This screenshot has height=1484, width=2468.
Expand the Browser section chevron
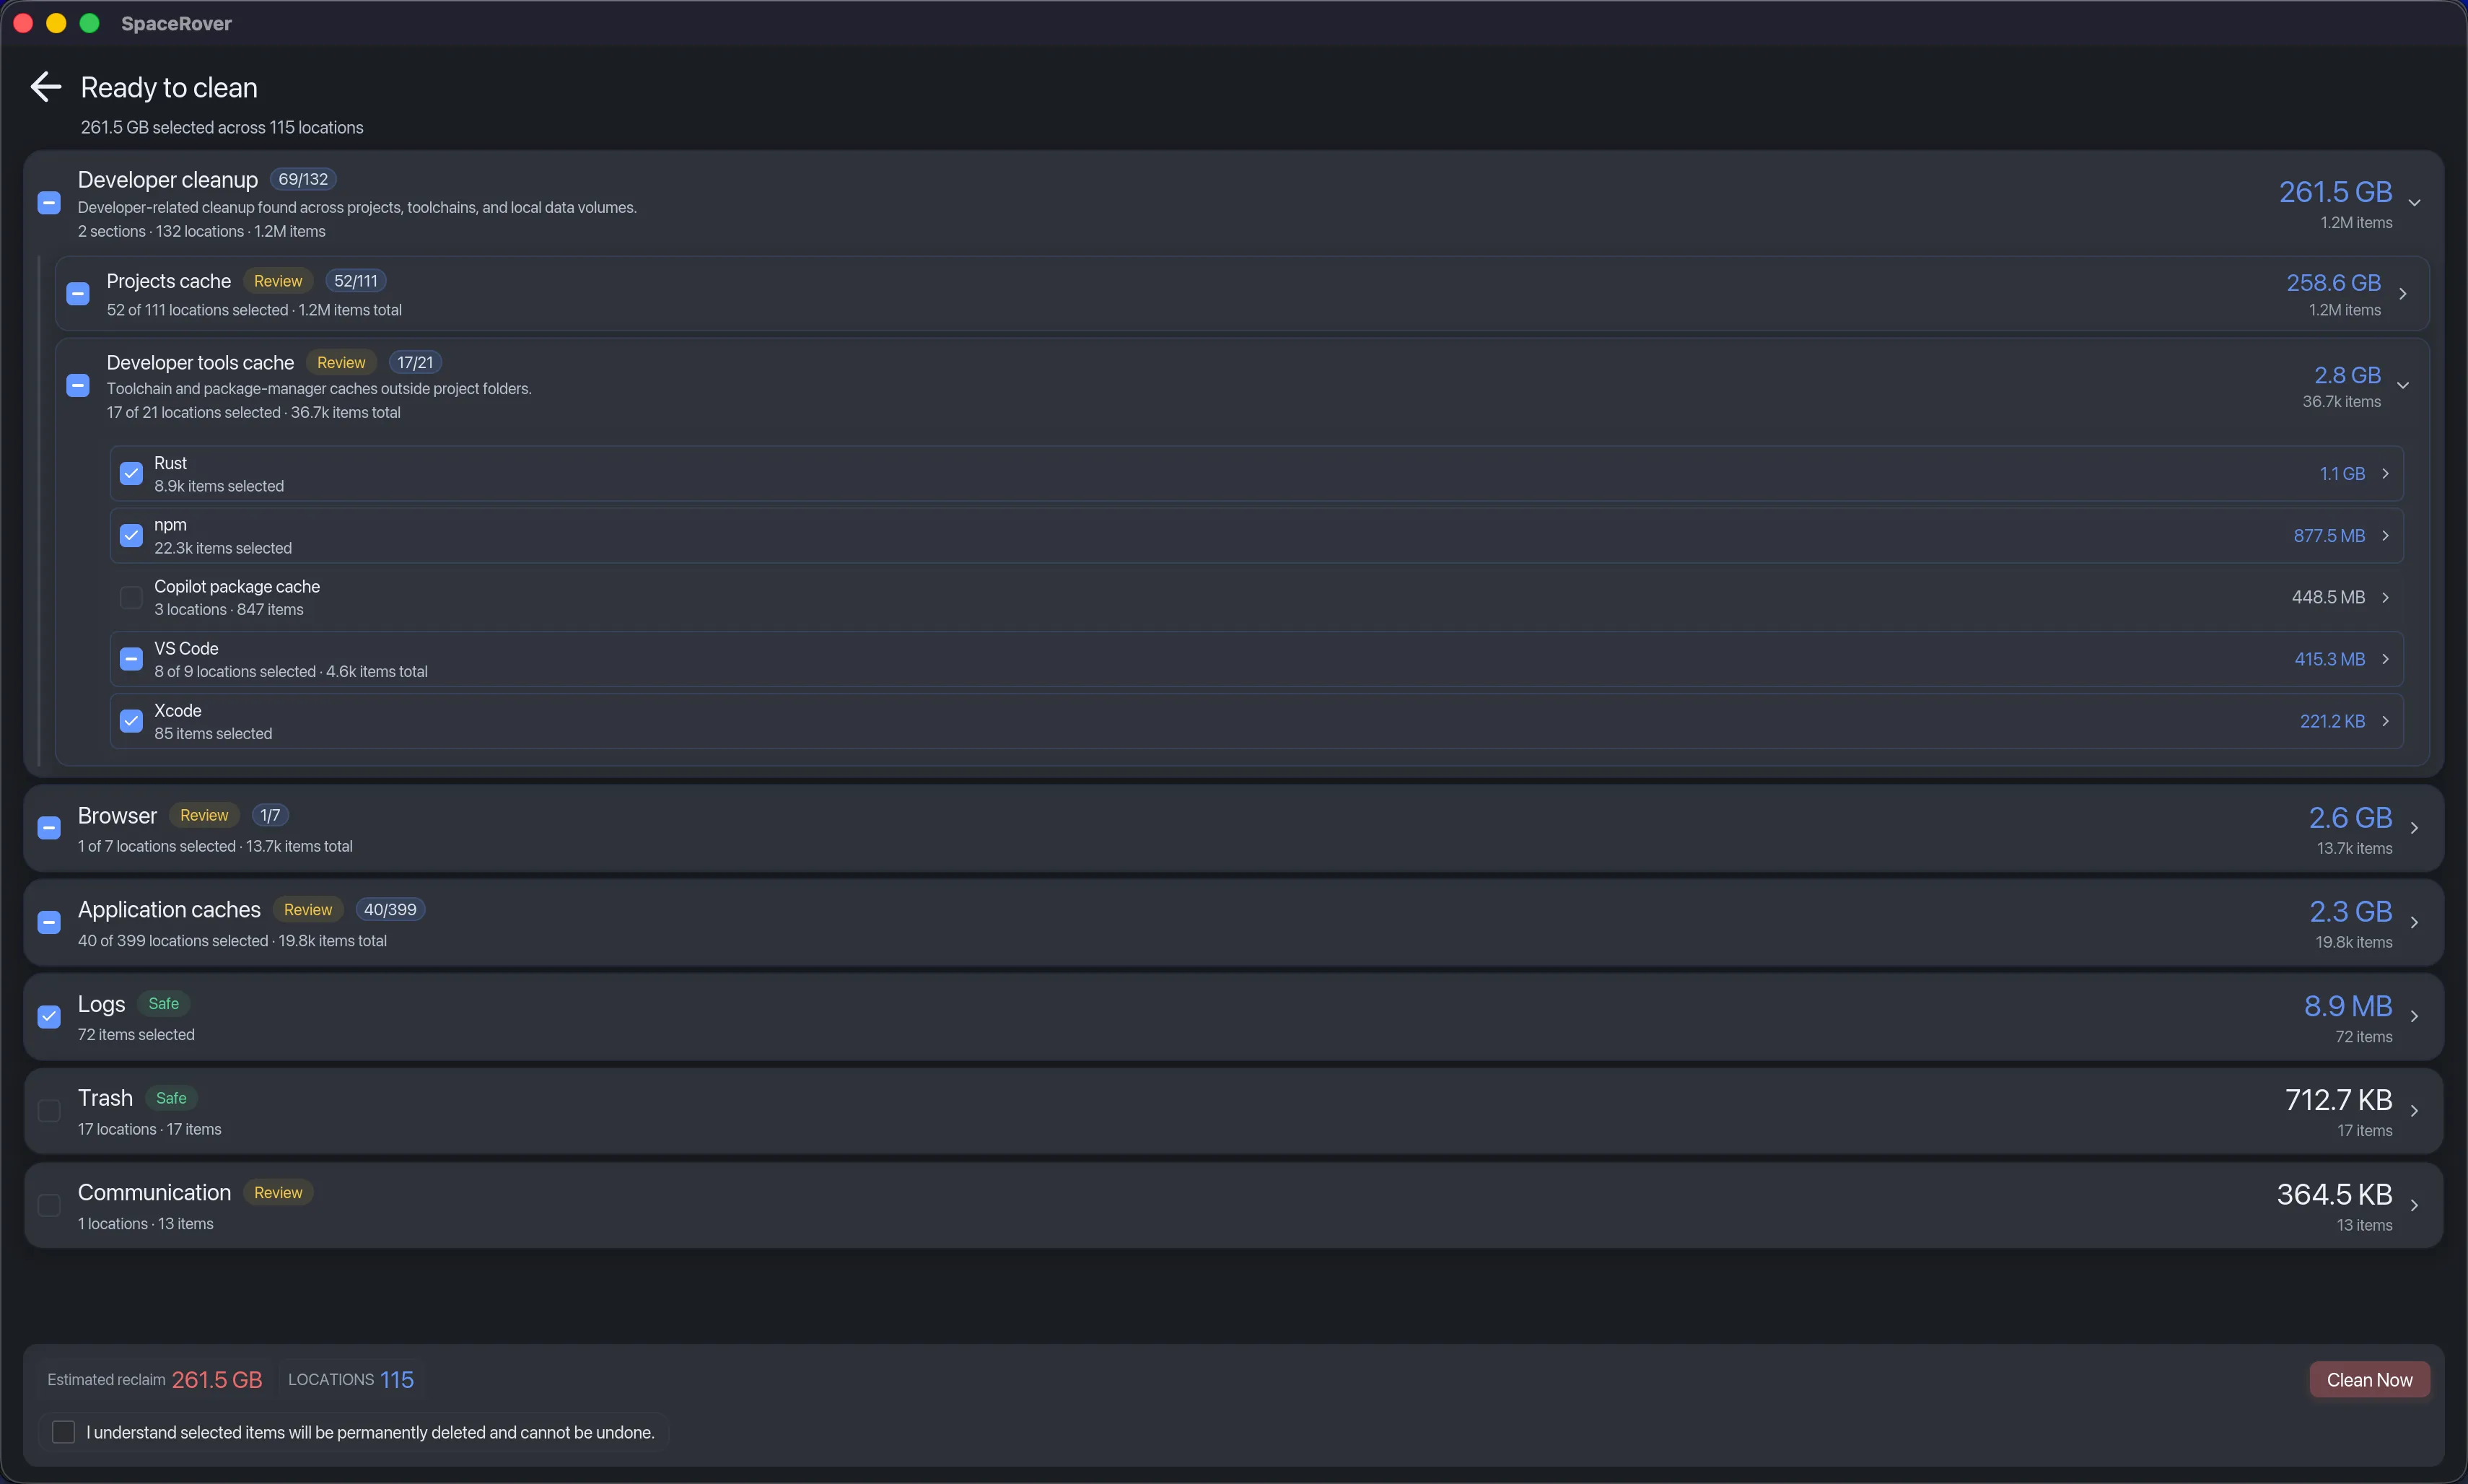[x=2414, y=828]
